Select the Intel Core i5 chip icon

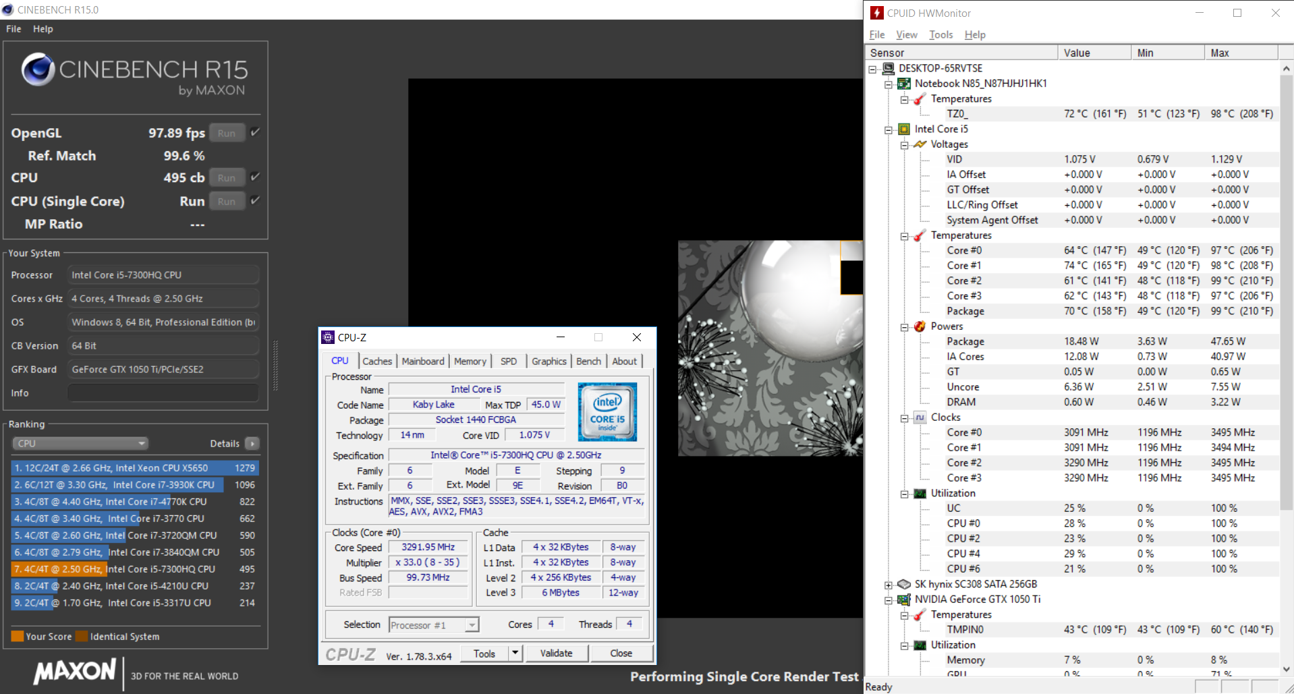(x=904, y=129)
